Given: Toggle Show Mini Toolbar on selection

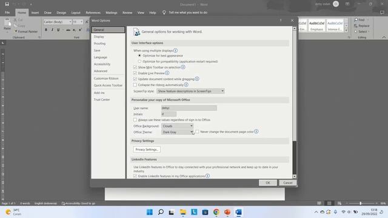Looking at the screenshot, I should pyautogui.click(x=135, y=67).
